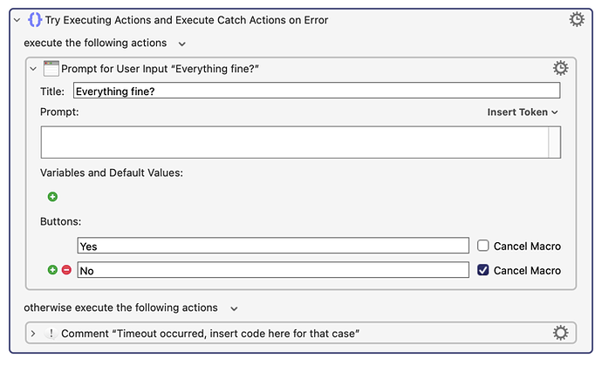602x365 pixels.
Task: Open gear menu of Try/Catch action
Action: pos(577,19)
